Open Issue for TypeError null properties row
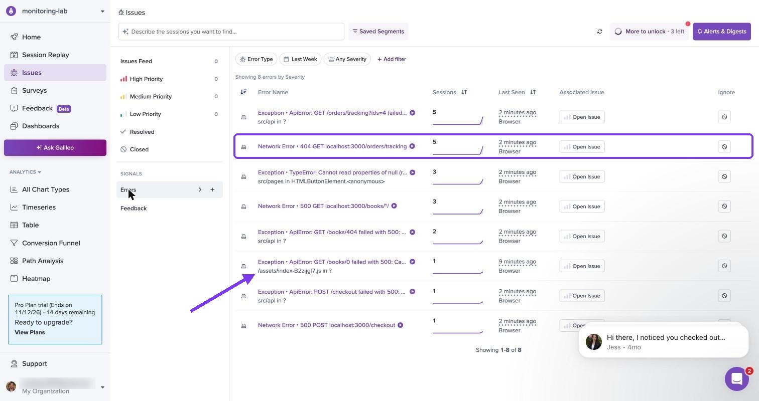The image size is (759, 401). click(x=582, y=176)
